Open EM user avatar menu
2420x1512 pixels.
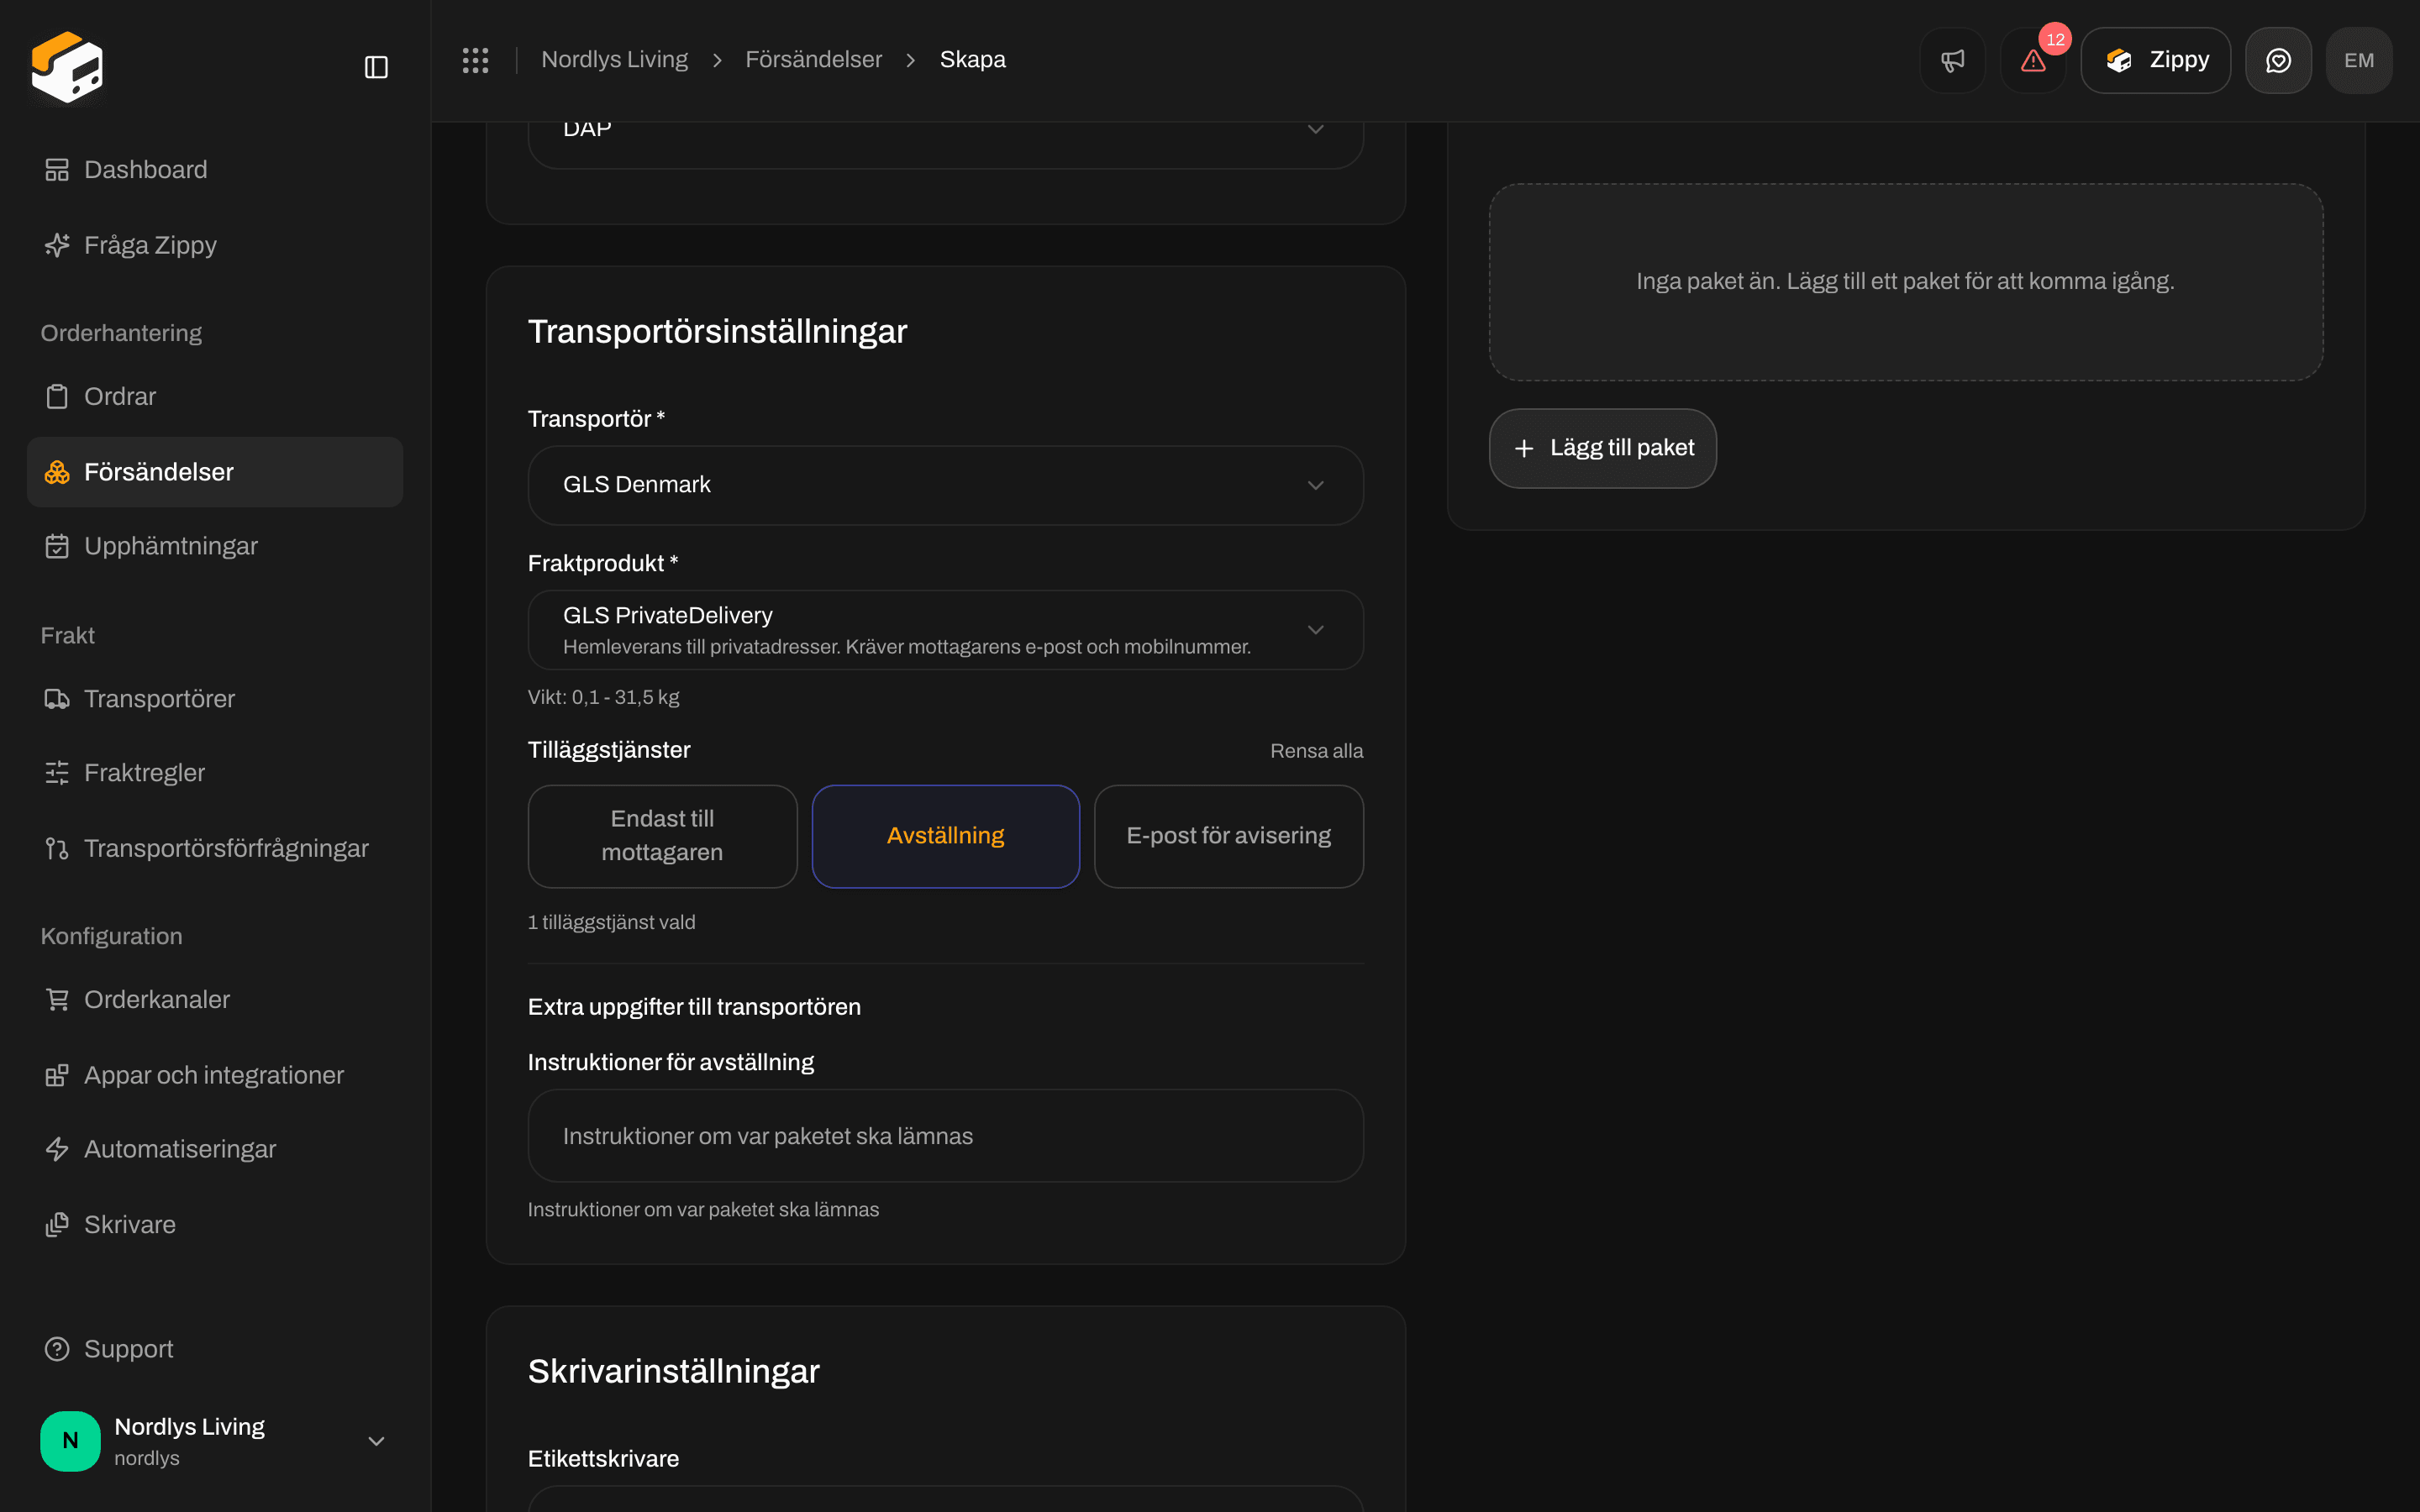click(2359, 60)
